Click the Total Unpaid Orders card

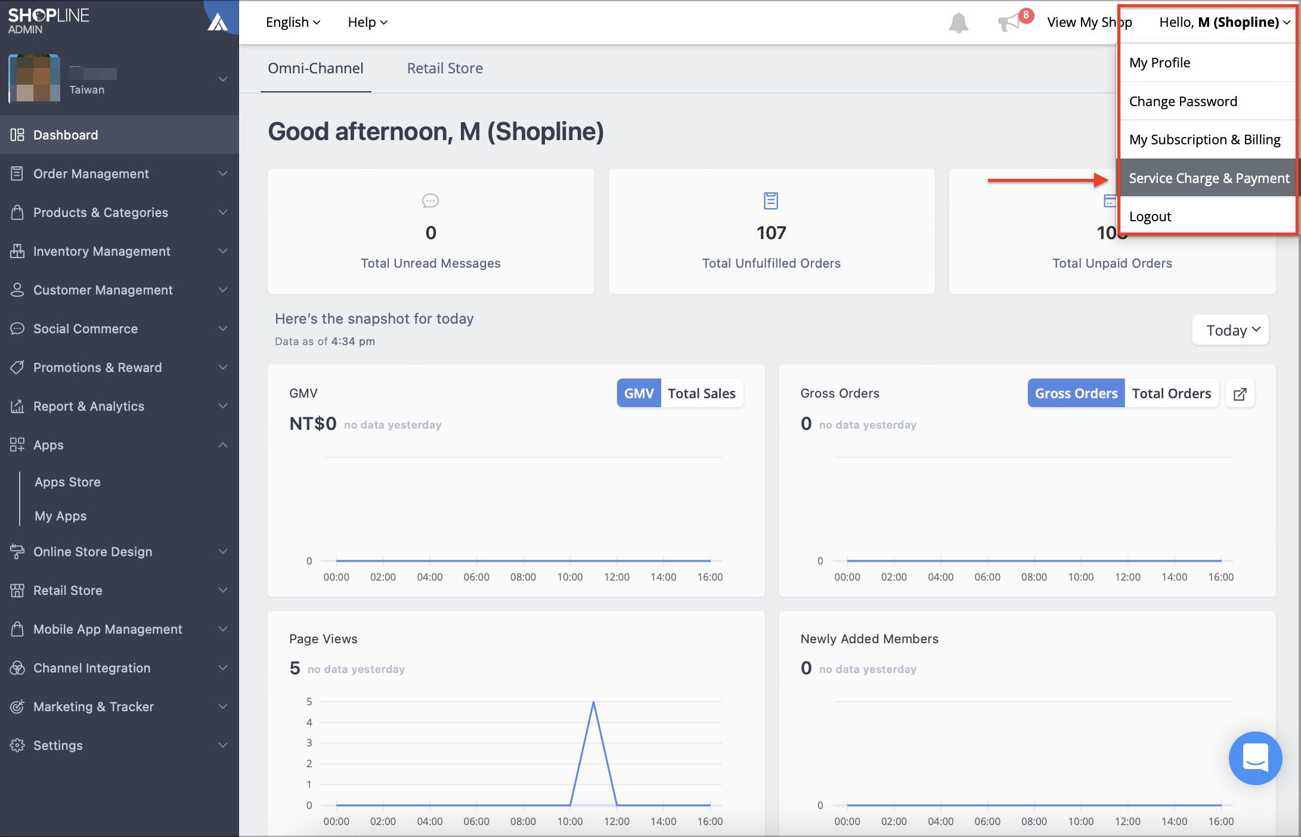pos(1112,231)
